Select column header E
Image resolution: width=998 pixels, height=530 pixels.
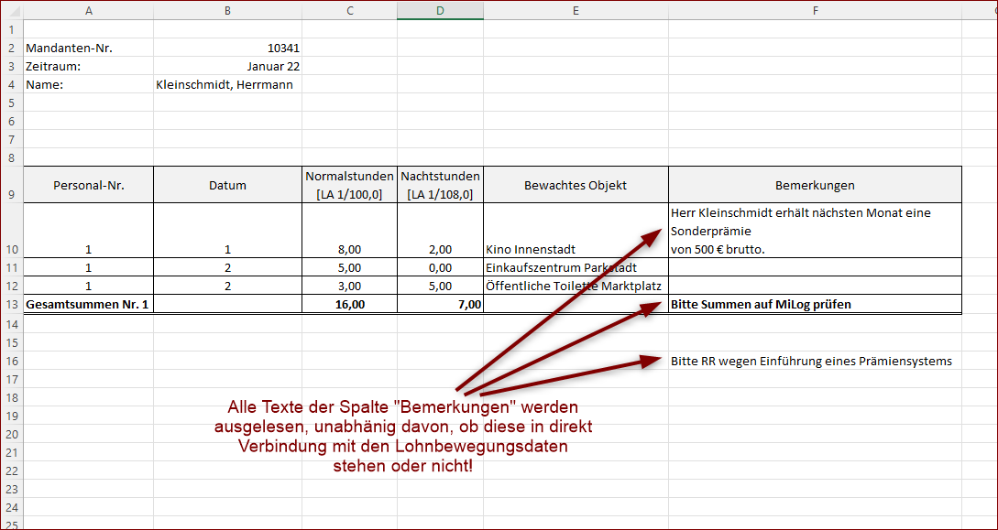[x=576, y=10]
